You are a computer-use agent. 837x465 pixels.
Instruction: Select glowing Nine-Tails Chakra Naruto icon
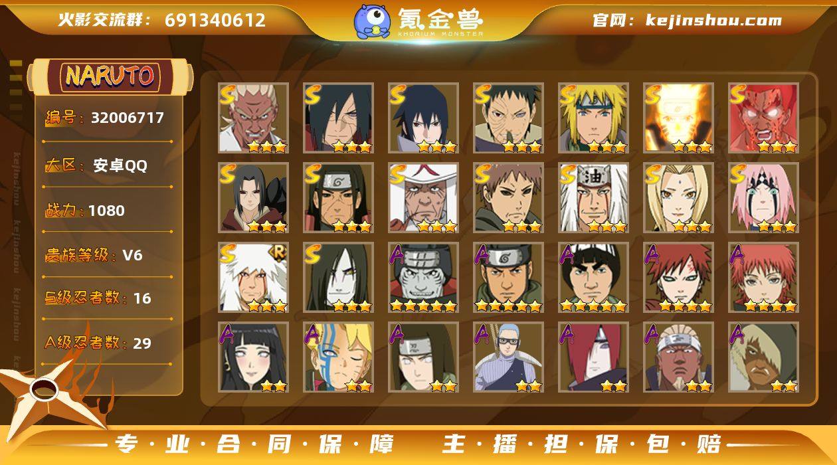click(678, 118)
